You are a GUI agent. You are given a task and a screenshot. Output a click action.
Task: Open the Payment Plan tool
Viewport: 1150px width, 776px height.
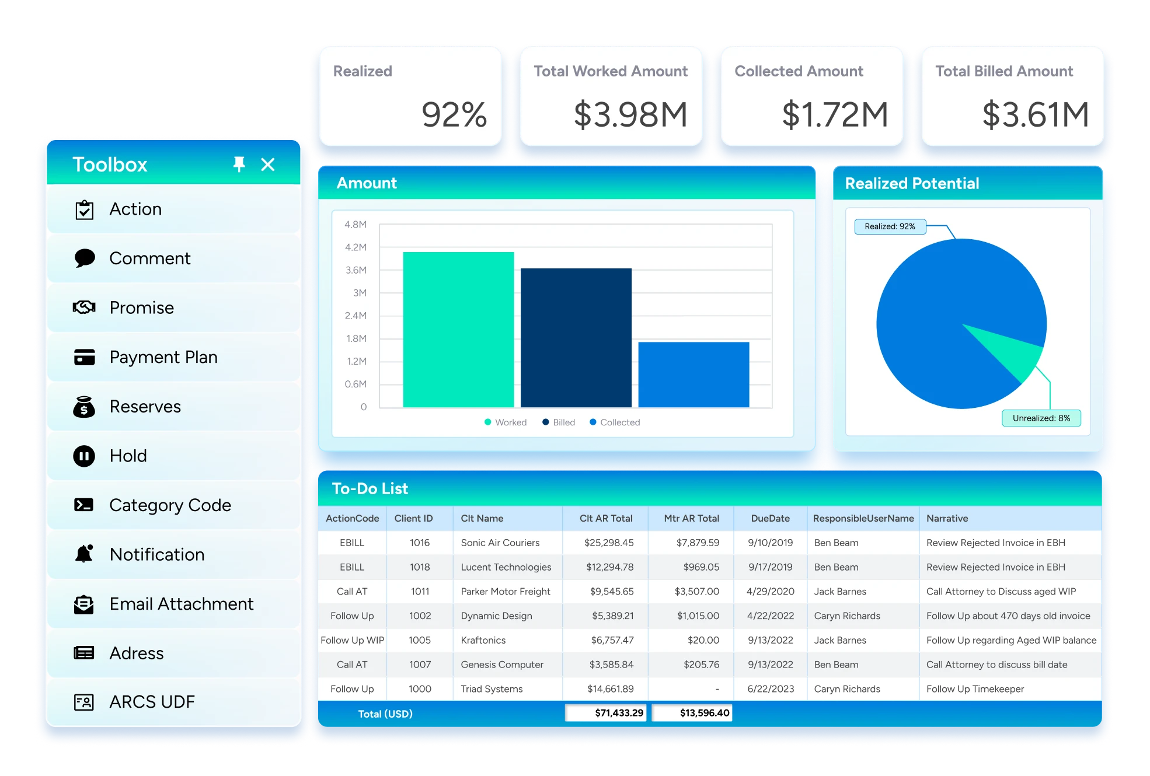[163, 356]
